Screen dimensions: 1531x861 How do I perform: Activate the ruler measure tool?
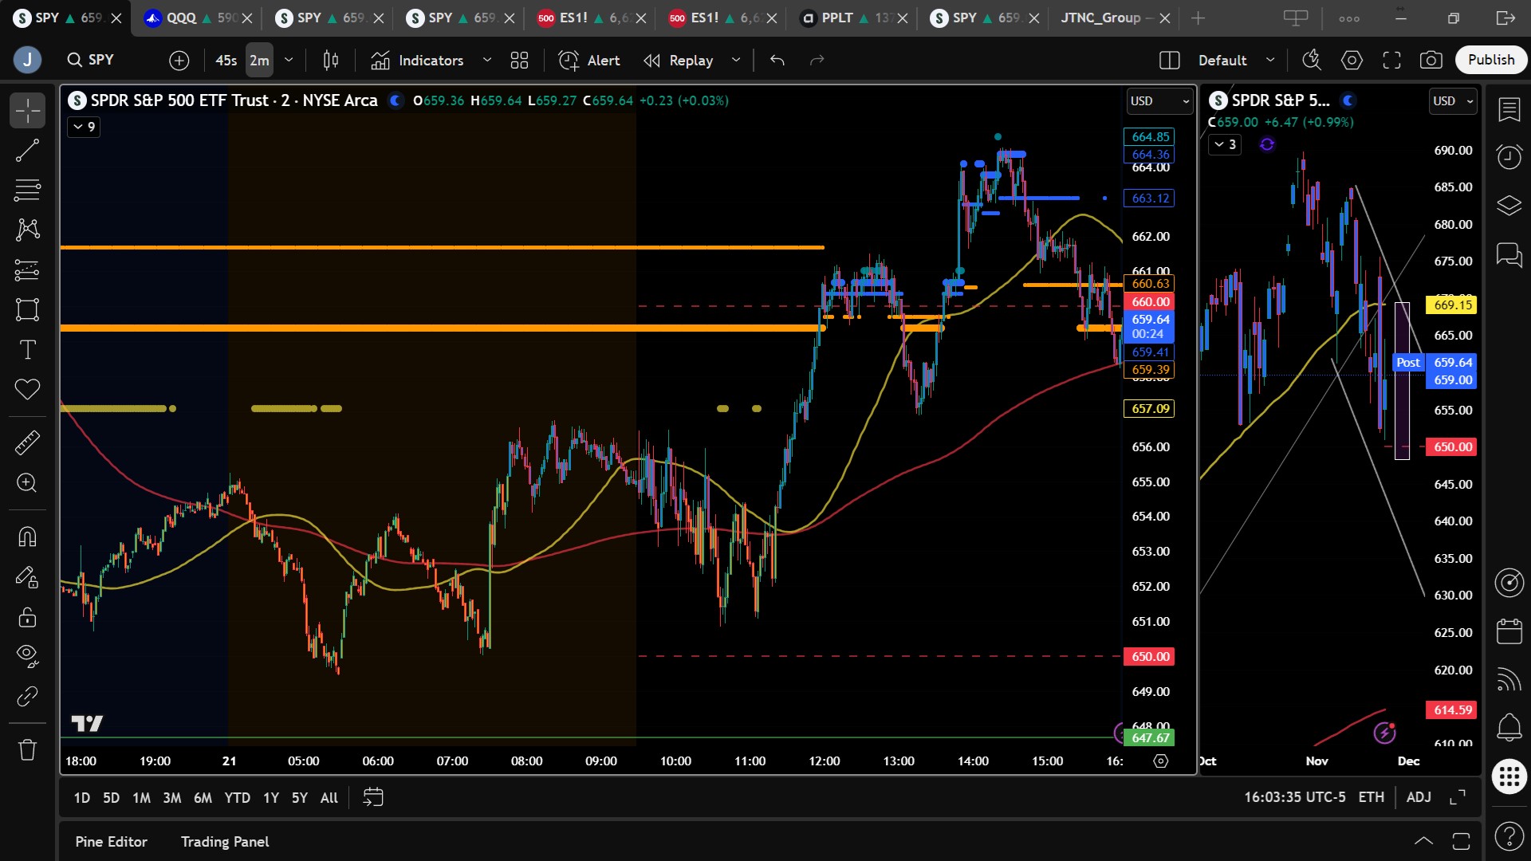(x=27, y=442)
